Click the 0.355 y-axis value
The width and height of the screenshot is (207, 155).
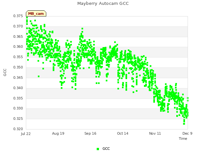pyautogui.click(x=18, y=57)
